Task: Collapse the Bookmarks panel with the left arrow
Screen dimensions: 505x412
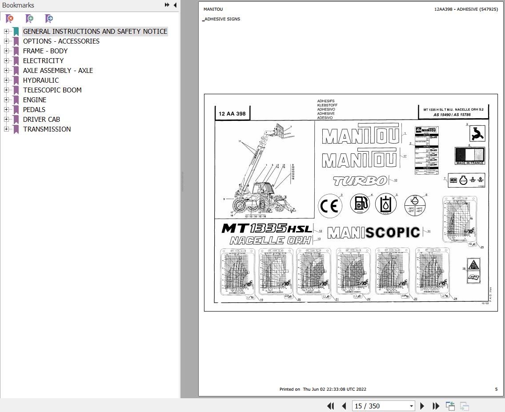Action: tap(175, 5)
